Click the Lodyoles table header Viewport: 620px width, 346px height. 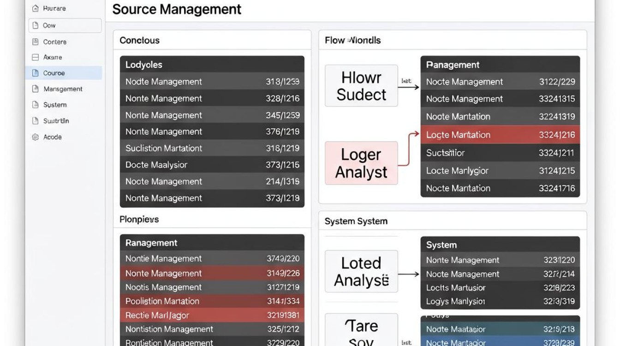point(212,65)
